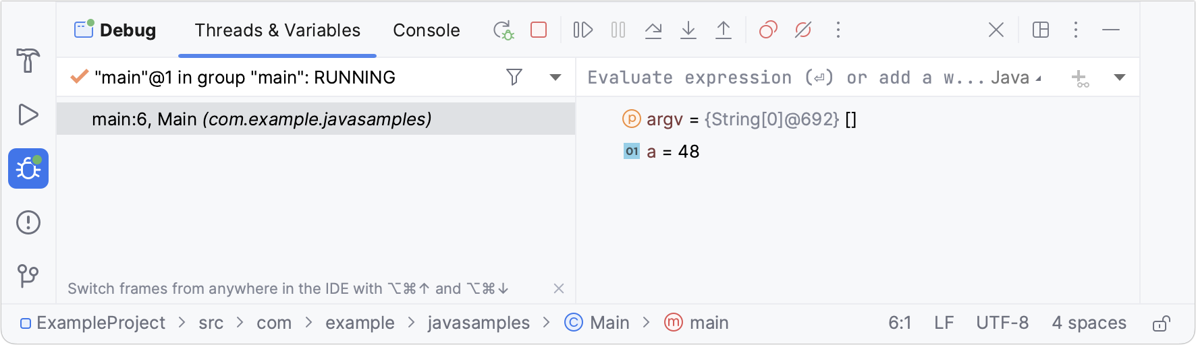This screenshot has height=345, width=1196.
Task: Open the 4 spaces indent settings
Action: 1089,323
